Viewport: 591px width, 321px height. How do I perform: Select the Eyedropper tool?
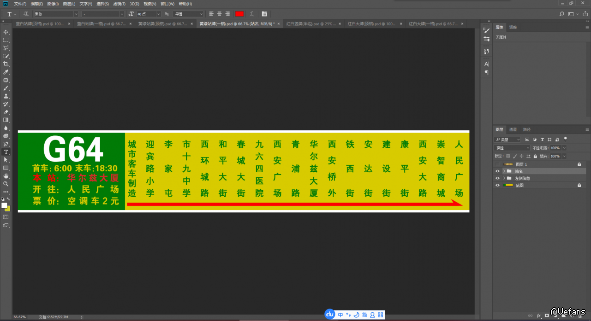[x=6, y=72]
